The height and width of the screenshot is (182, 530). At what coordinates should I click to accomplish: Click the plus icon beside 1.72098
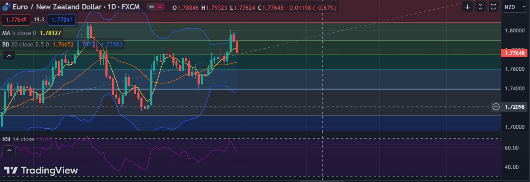click(496, 107)
